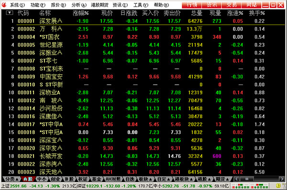The height and width of the screenshot is (190, 287).
Task: Click the red 交易 button
Action: tap(232, 5)
